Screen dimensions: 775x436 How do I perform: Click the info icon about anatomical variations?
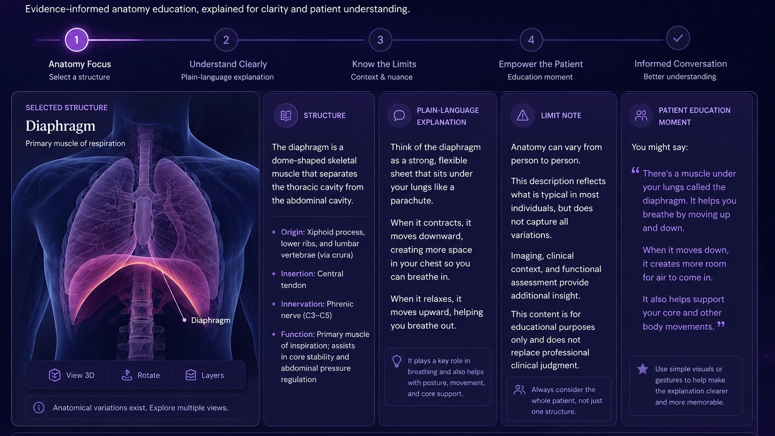click(39, 407)
